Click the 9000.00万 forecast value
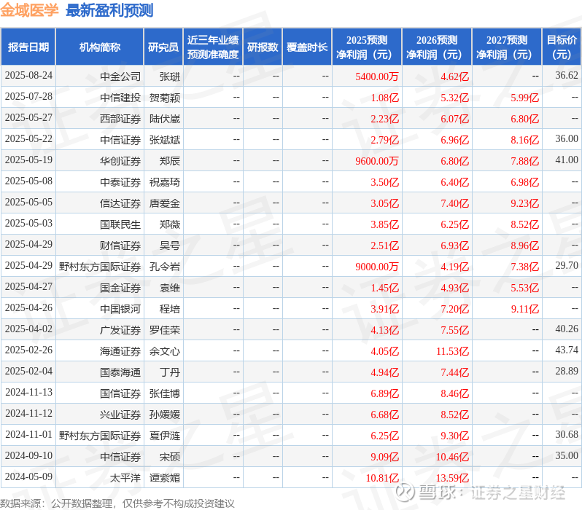 point(377,267)
